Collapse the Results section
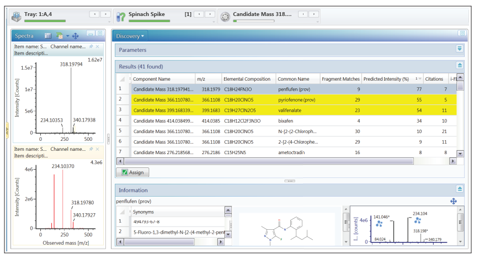The height and width of the screenshot is (258, 479). click(460, 65)
